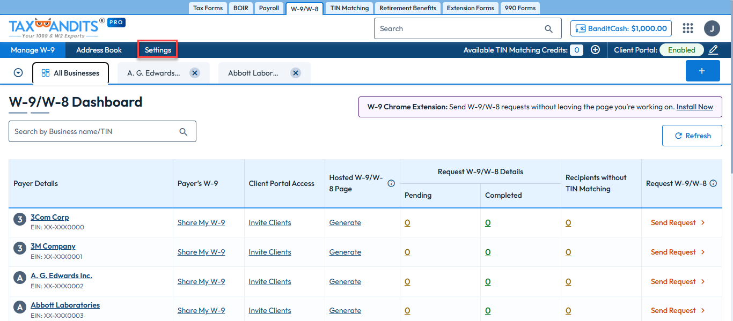Send Request for Abbott Laboratories
The height and width of the screenshot is (321, 733).
coord(678,310)
